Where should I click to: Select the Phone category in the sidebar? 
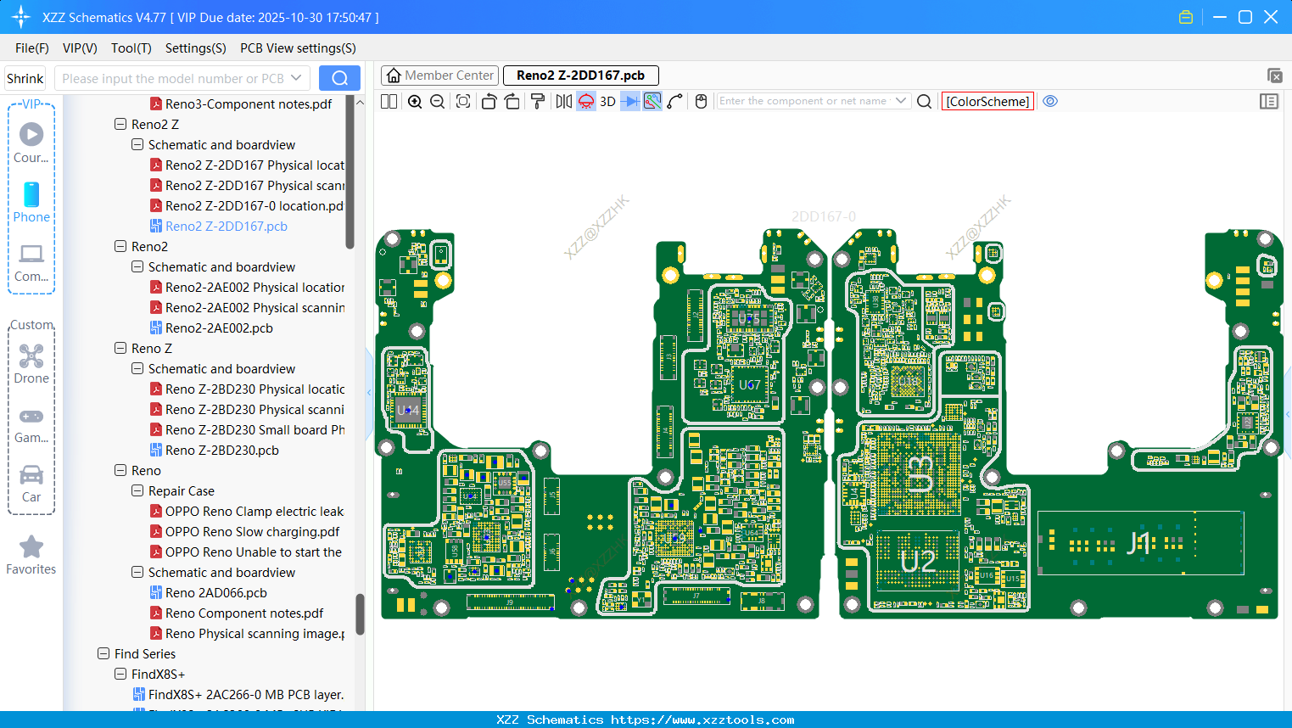click(31, 202)
